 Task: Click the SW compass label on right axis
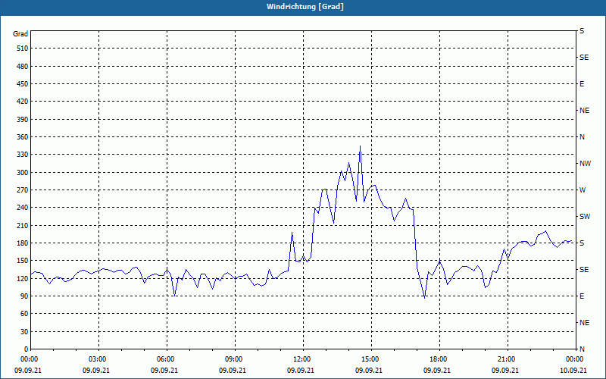(x=585, y=217)
